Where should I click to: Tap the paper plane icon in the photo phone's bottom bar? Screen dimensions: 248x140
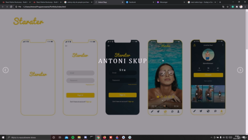click(x=158, y=112)
